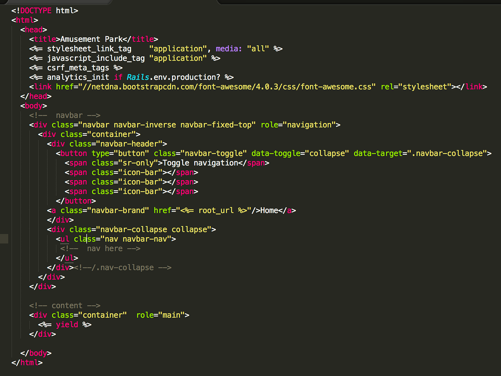Click the analytics_init call
Image resolution: width=501 pixels, height=376 pixels.
tap(78, 77)
